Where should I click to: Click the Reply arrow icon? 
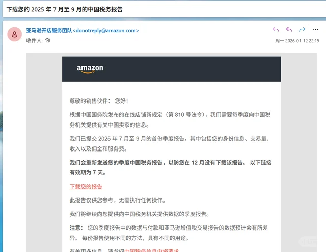pyautogui.click(x=276, y=30)
